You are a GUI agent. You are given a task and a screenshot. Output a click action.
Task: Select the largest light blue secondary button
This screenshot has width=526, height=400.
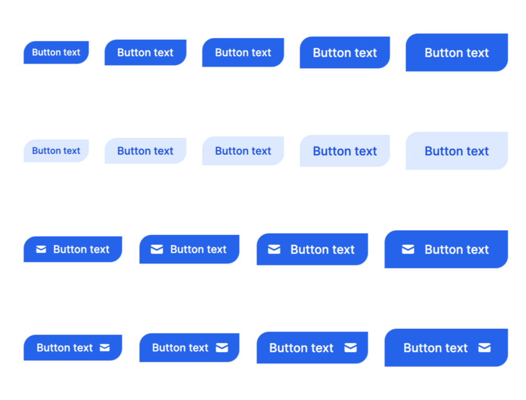point(456,151)
